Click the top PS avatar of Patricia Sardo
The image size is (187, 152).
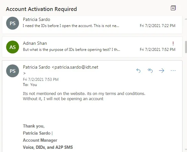pyautogui.click(x=13, y=23)
